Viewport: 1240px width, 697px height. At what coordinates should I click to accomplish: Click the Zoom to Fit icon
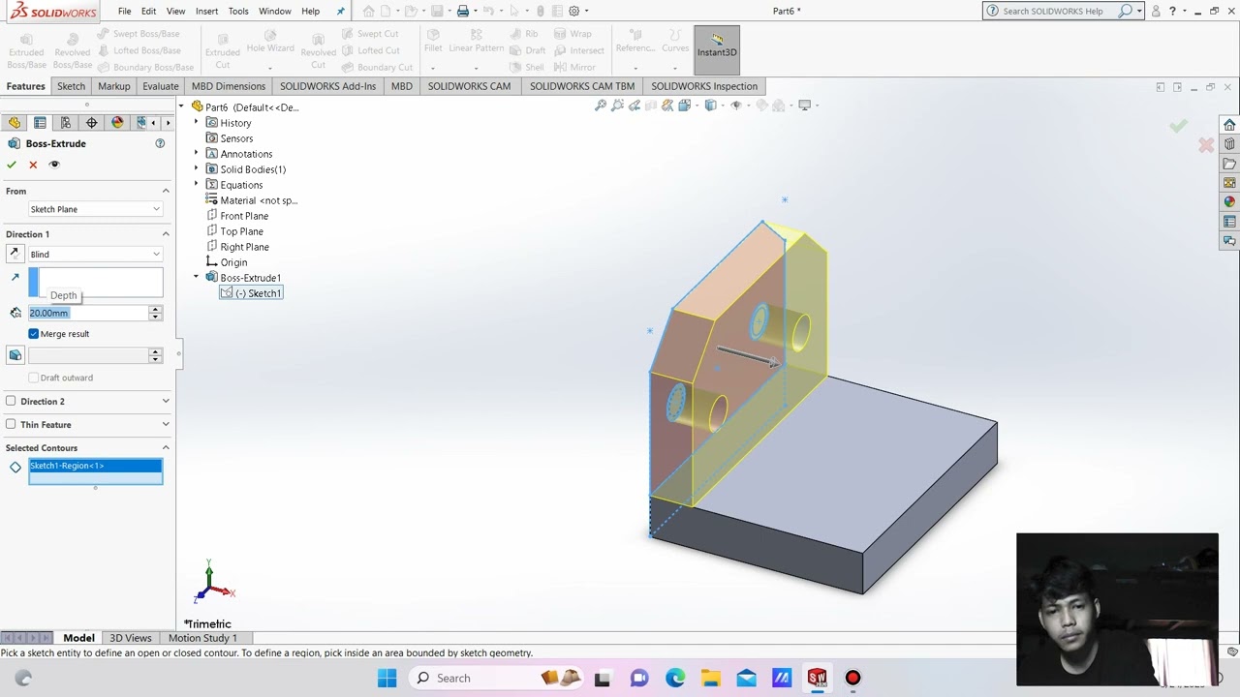click(601, 106)
